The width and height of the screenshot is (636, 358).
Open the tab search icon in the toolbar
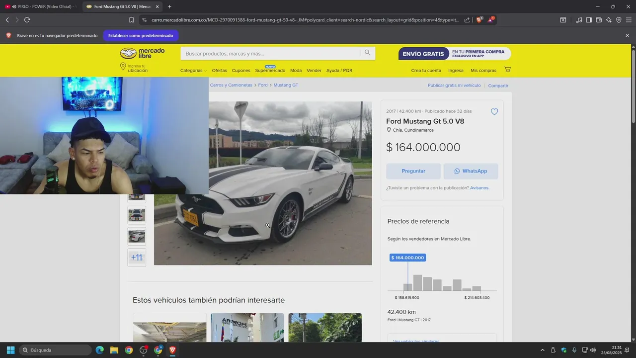[x=563, y=20]
